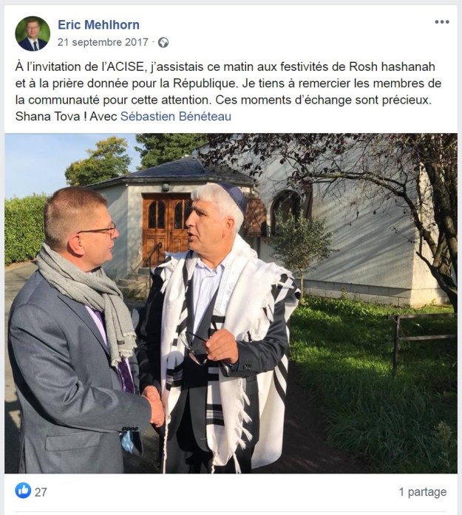This screenshot has width=462, height=515.
Task: Click the globe public audience icon
Action: [x=163, y=43]
